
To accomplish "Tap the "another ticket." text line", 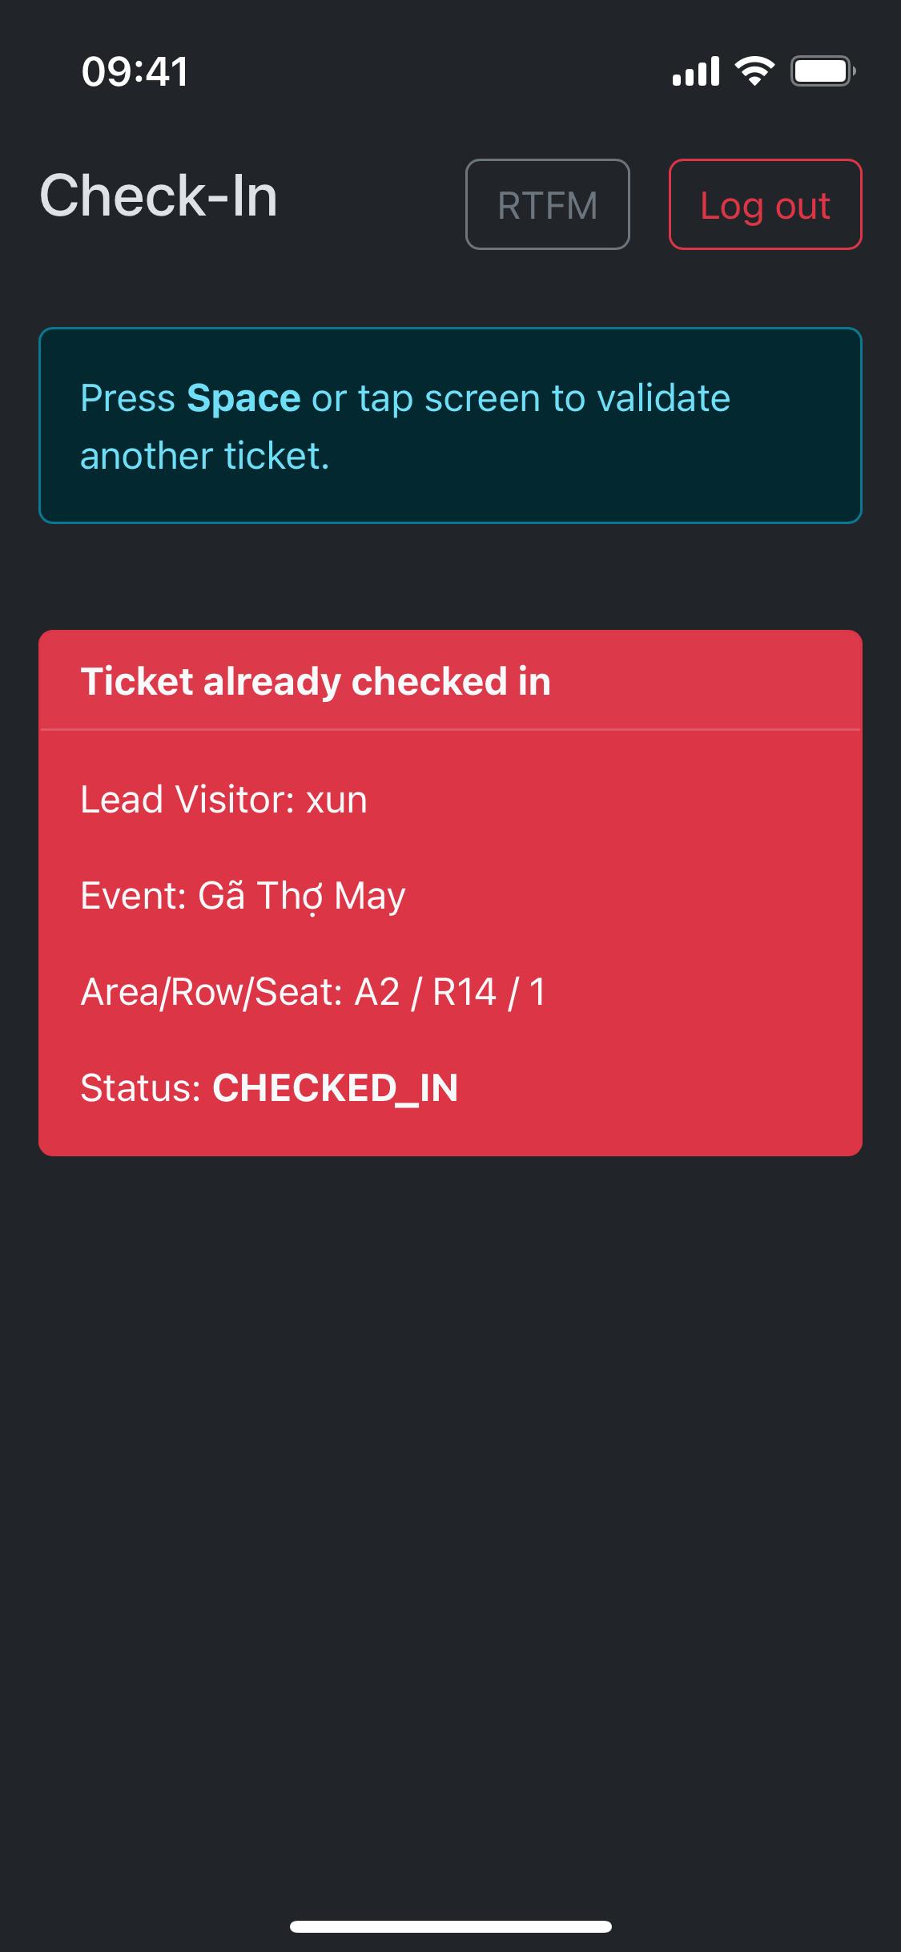I will point(205,456).
